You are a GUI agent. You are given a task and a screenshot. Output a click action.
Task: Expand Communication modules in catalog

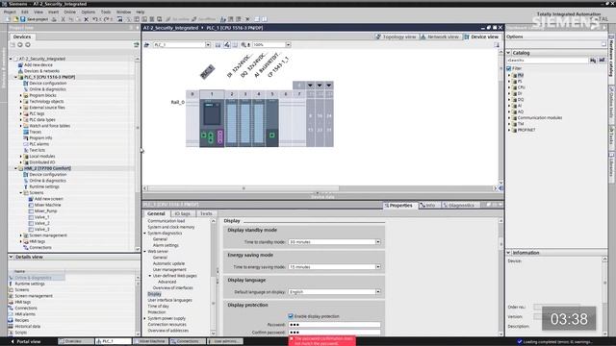pyautogui.click(x=509, y=117)
